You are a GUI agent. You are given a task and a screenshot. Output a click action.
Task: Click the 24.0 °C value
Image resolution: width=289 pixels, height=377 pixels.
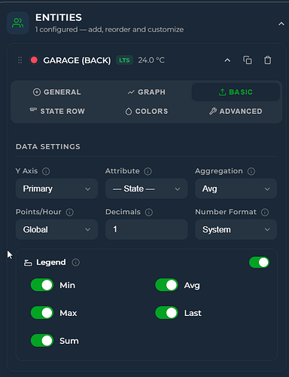tap(151, 60)
